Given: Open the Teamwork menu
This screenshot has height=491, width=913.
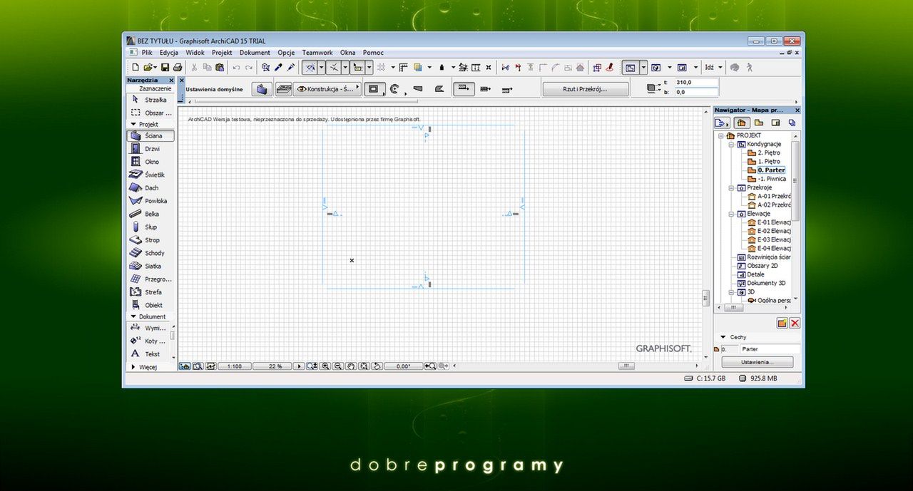Looking at the screenshot, I should 317,53.
